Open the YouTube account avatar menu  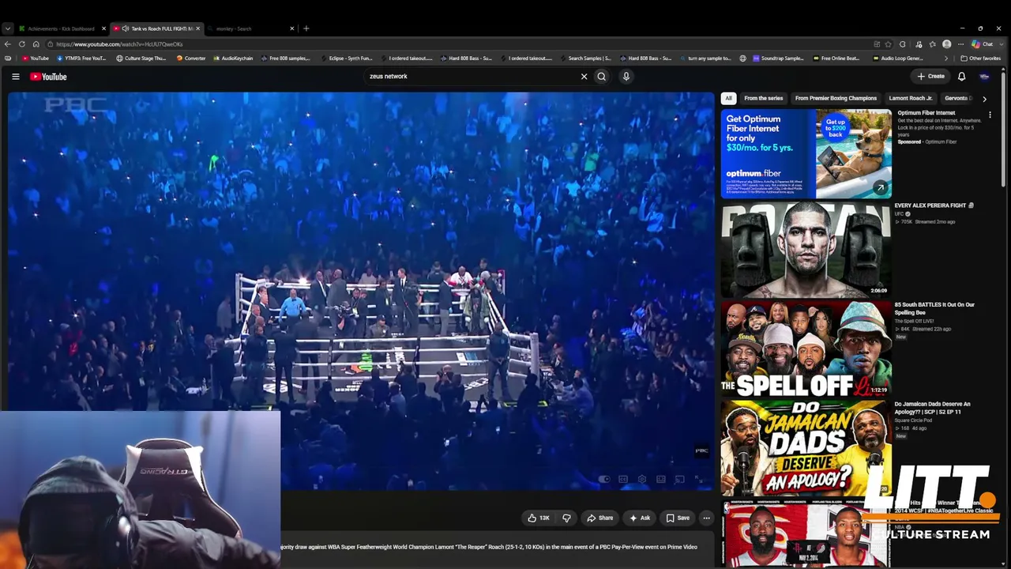click(984, 77)
